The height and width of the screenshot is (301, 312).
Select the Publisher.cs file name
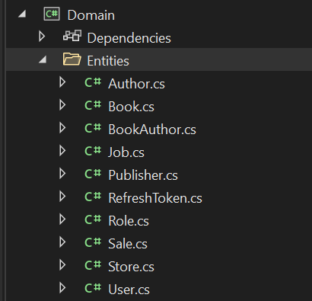(x=143, y=175)
